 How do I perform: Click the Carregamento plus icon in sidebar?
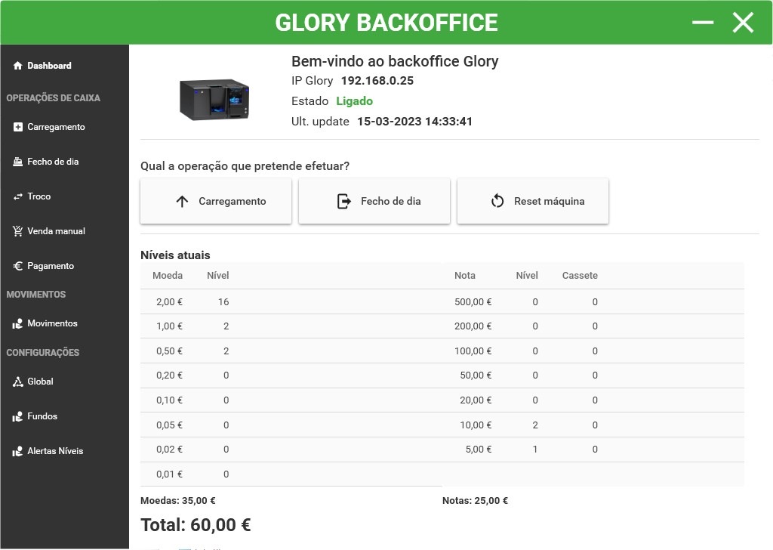18,127
